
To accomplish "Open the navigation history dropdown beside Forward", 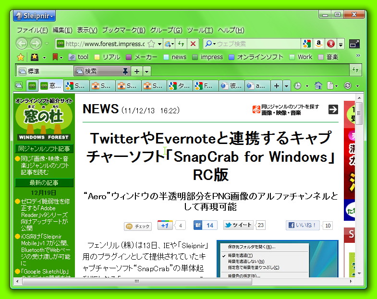I will 47,44.
